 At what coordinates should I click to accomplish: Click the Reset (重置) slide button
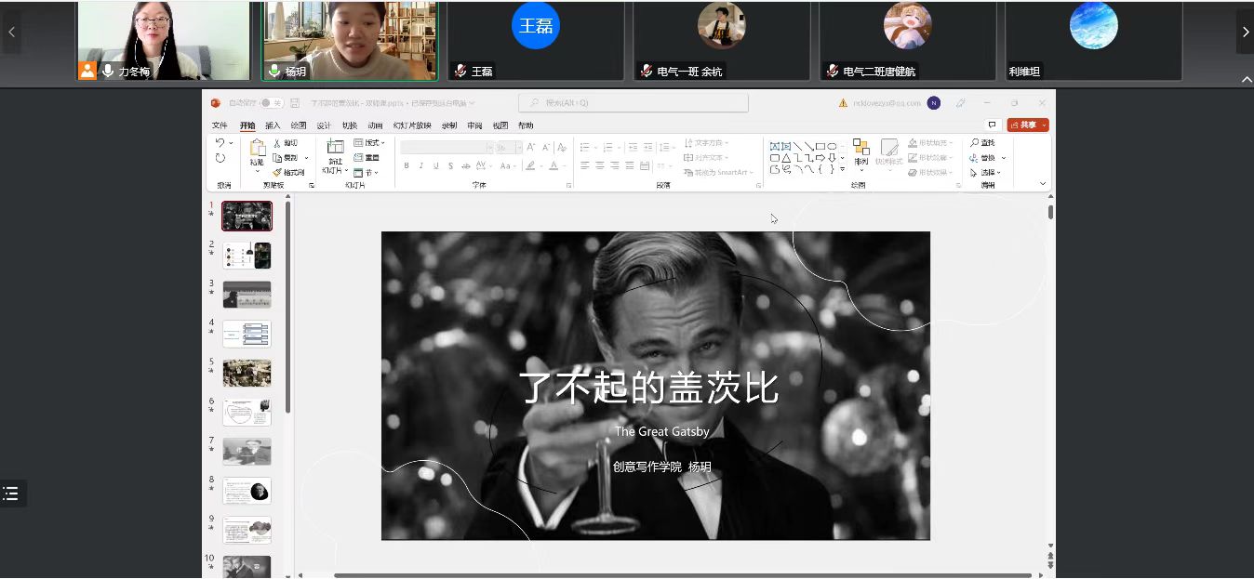click(367, 158)
